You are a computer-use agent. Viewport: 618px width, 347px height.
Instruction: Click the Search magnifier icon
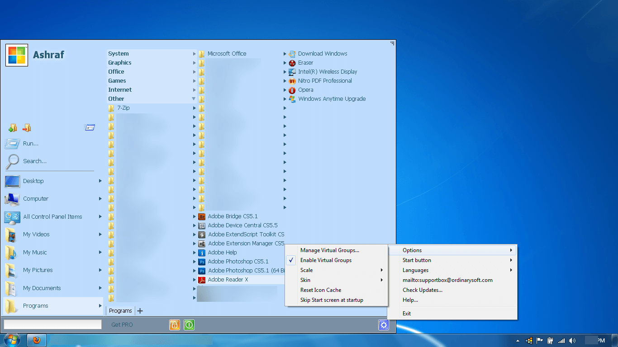click(x=12, y=161)
